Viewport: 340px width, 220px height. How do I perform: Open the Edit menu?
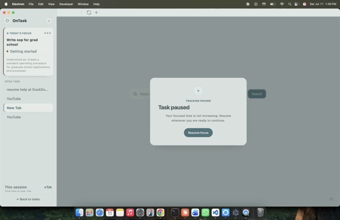41,4
